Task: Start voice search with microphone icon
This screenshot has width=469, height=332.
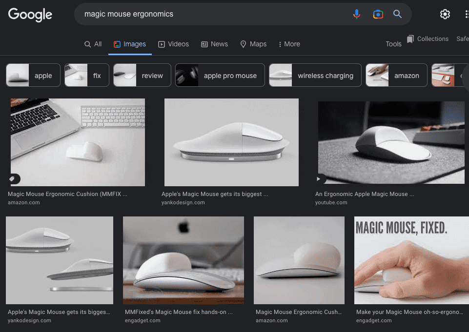Action: coord(357,14)
